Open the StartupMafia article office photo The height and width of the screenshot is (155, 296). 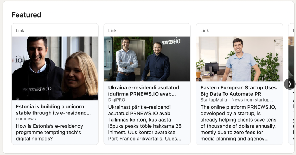pos(239,59)
